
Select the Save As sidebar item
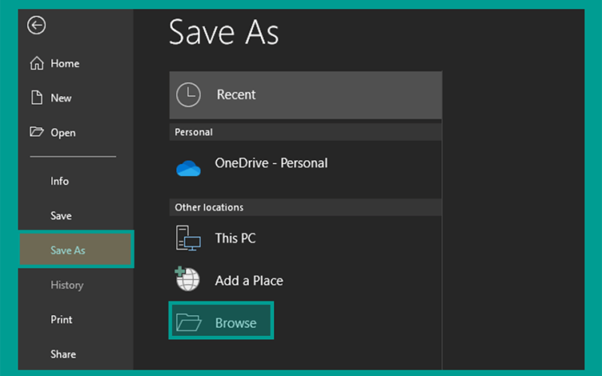[76, 250]
